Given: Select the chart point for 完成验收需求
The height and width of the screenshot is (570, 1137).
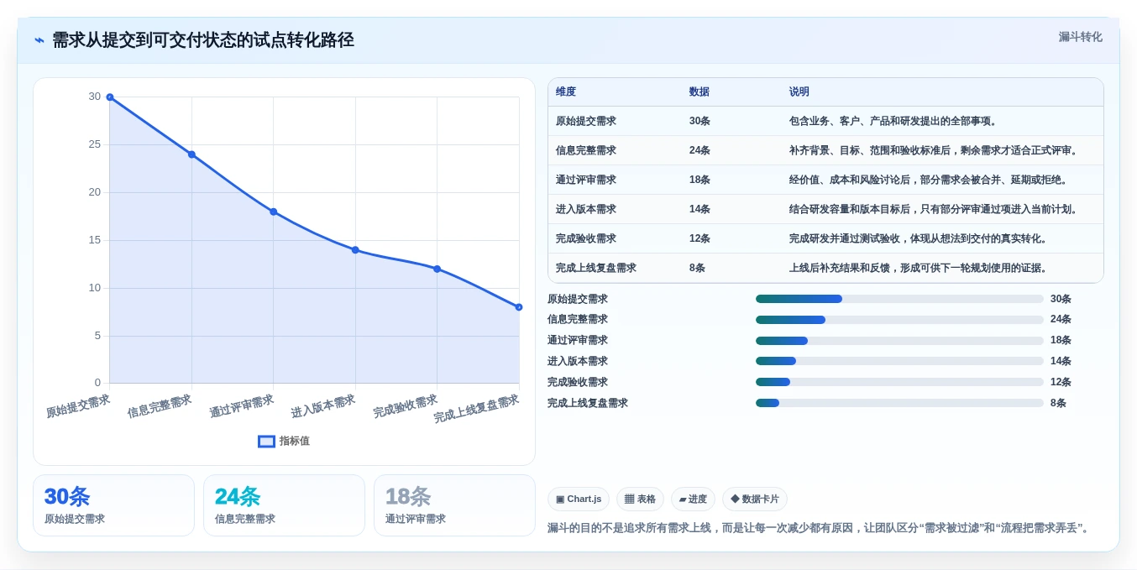Looking at the screenshot, I should point(437,269).
